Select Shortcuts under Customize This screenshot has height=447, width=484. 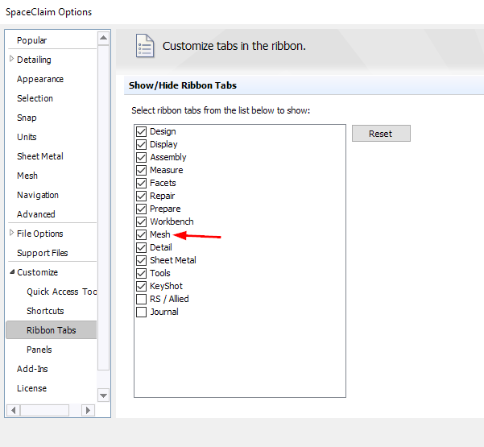pos(45,311)
